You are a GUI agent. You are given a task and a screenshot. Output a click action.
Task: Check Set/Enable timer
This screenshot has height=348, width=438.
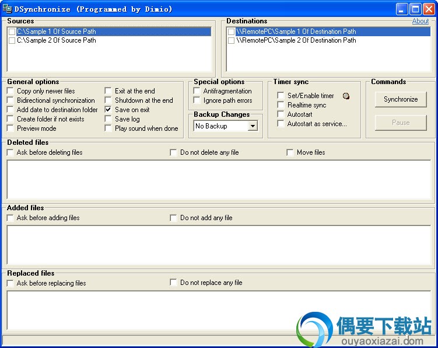click(281, 96)
